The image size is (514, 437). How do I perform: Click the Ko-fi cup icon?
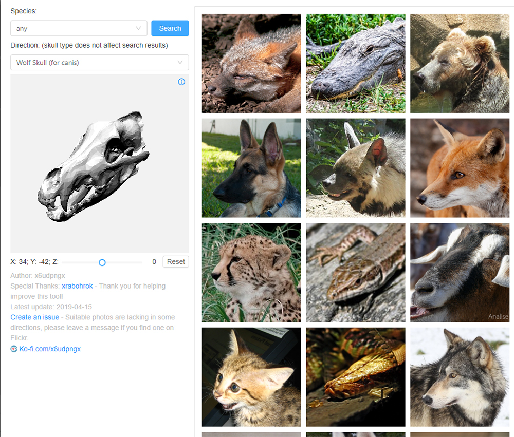tap(14, 349)
